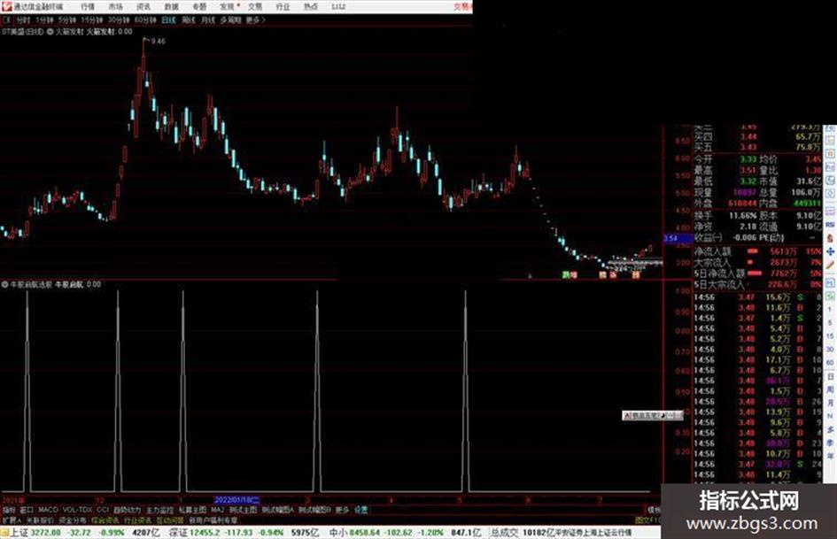This screenshot has height=539, width=837.
Task: Select the 9.46 peak price marker
Action: click(158, 41)
